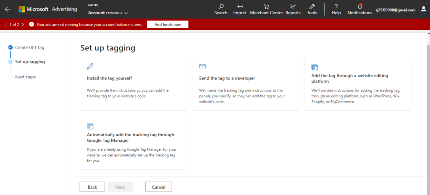Go to next alert with right chevron
This screenshot has height=195, width=430.
coord(23,25)
